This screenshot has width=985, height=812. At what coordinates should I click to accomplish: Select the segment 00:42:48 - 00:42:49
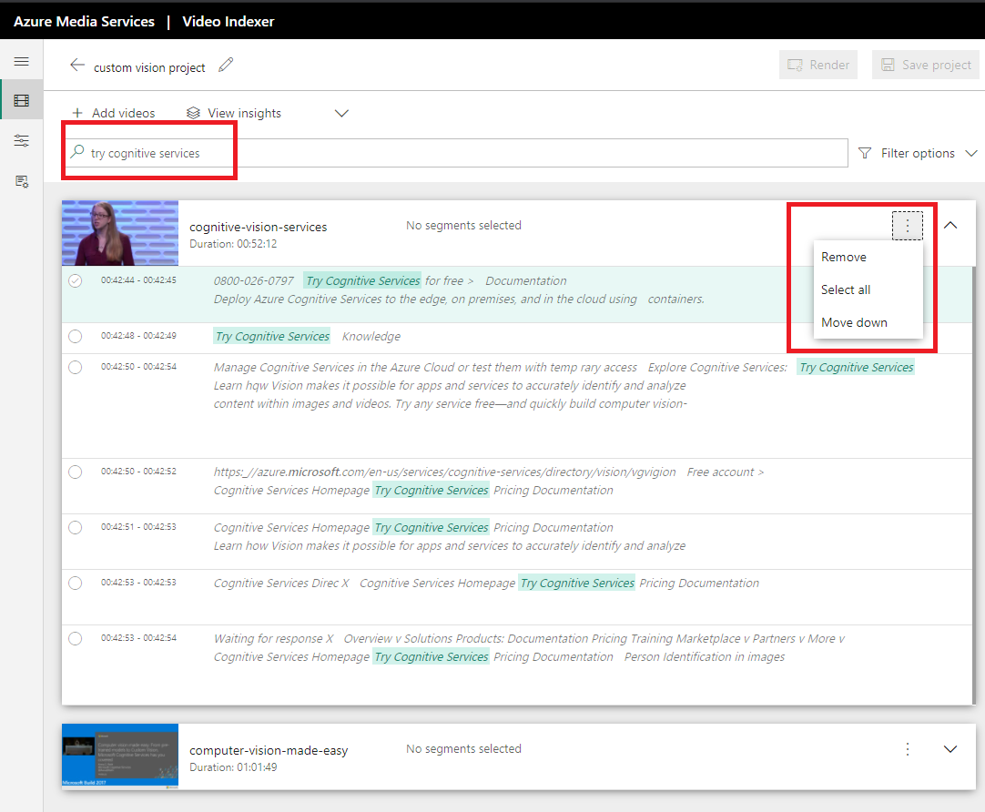point(76,336)
